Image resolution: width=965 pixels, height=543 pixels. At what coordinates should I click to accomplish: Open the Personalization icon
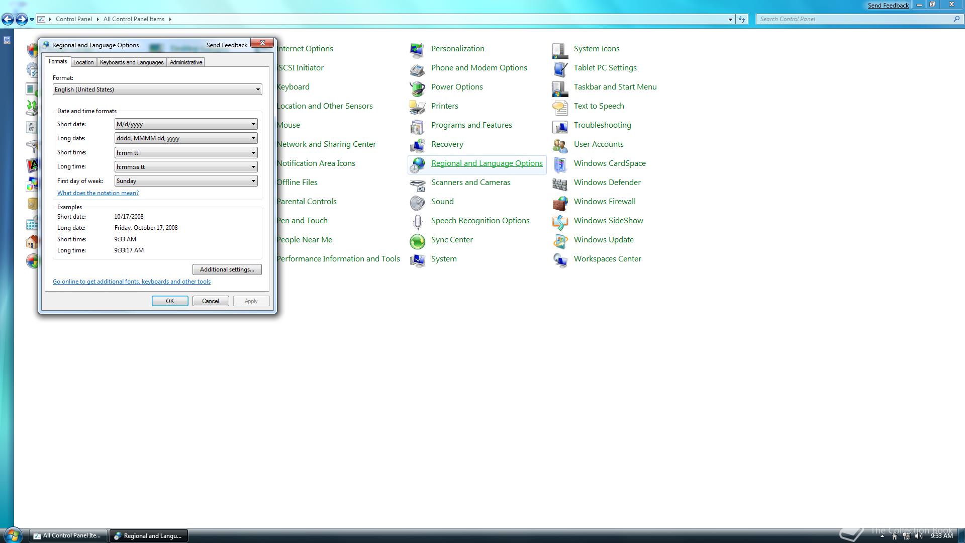pyautogui.click(x=417, y=49)
